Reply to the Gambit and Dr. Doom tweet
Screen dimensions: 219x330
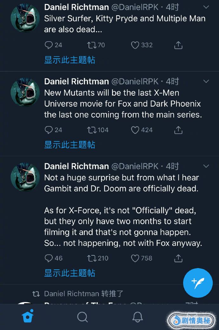click(x=49, y=258)
